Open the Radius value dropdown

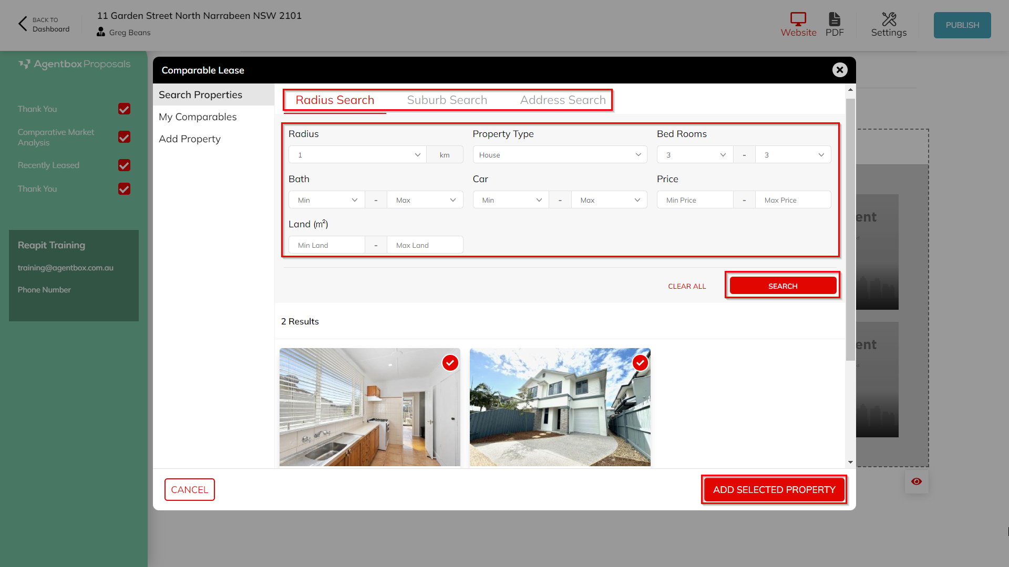(x=357, y=155)
